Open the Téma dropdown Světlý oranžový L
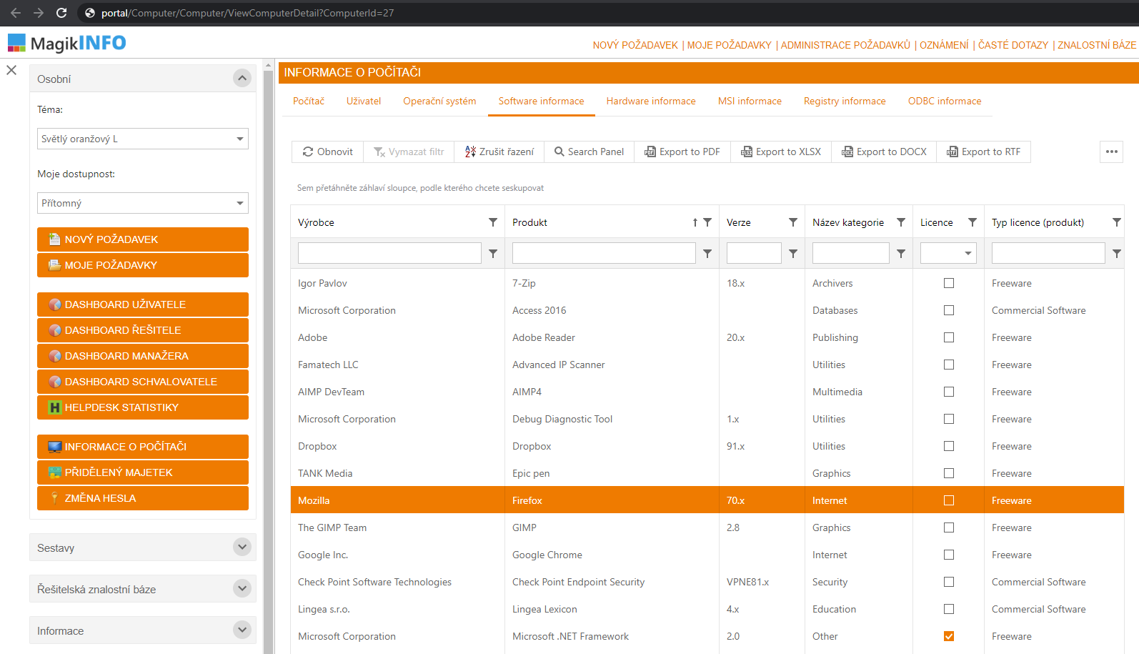Image resolution: width=1139 pixels, height=654 pixels. click(x=143, y=139)
